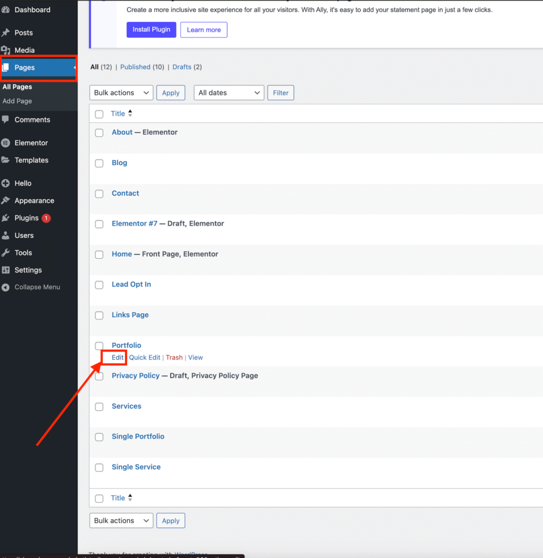
Task: Click the Templates folder icon
Action: (x=5, y=160)
